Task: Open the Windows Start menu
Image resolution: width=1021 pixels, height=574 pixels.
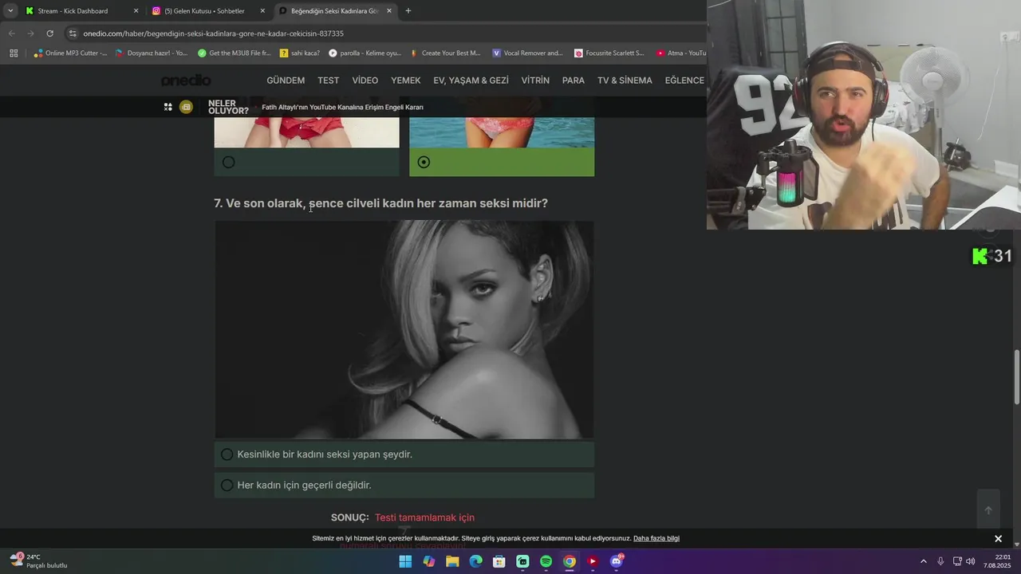Action: (x=405, y=561)
